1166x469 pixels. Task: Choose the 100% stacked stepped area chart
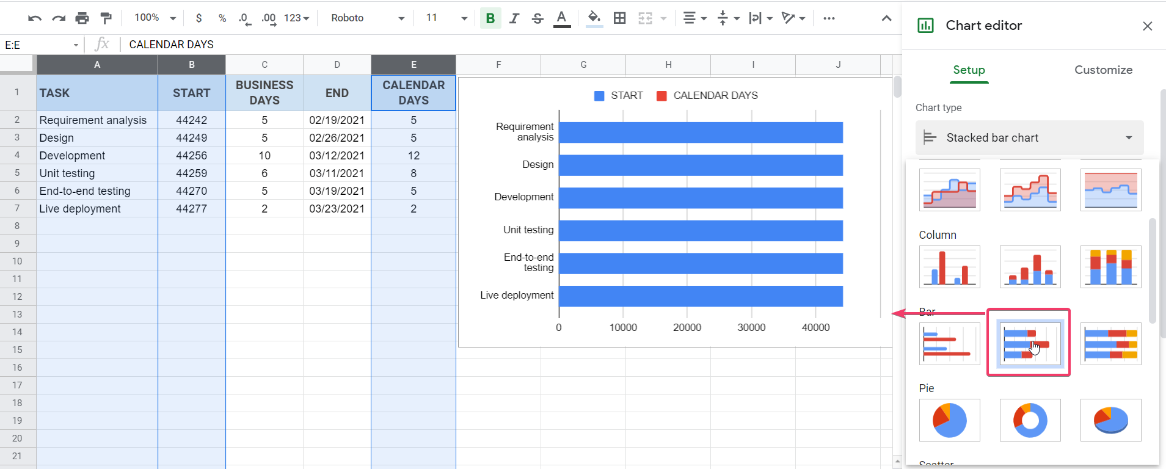(x=1110, y=190)
